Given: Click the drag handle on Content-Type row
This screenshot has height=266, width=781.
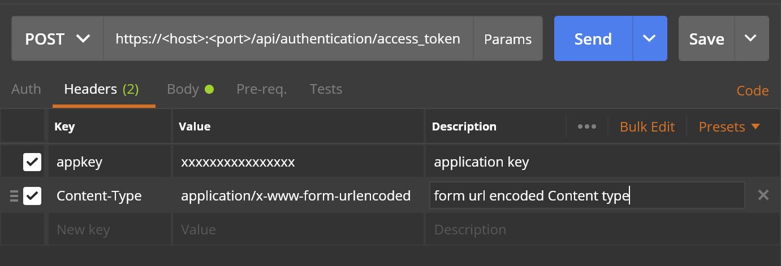Looking at the screenshot, I should coord(14,196).
